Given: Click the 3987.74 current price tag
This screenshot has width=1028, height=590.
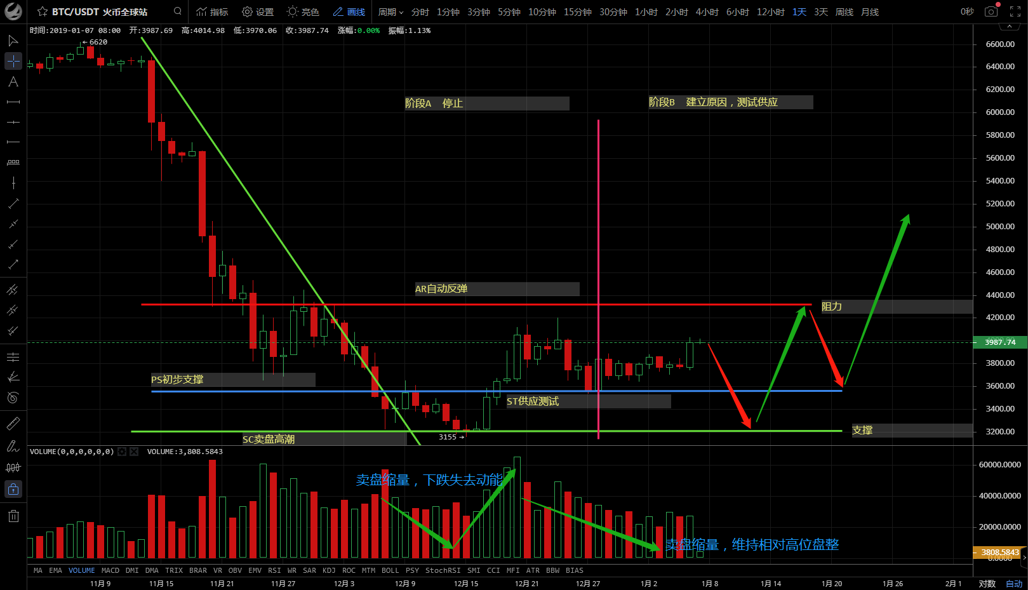Looking at the screenshot, I should pyautogui.click(x=1000, y=342).
